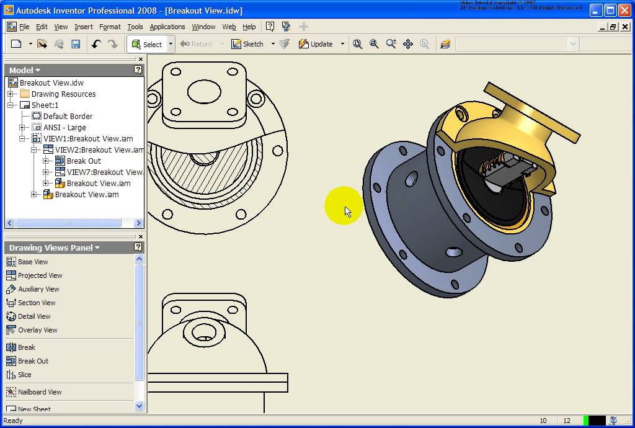Select the Overlay View tool

pos(32,330)
